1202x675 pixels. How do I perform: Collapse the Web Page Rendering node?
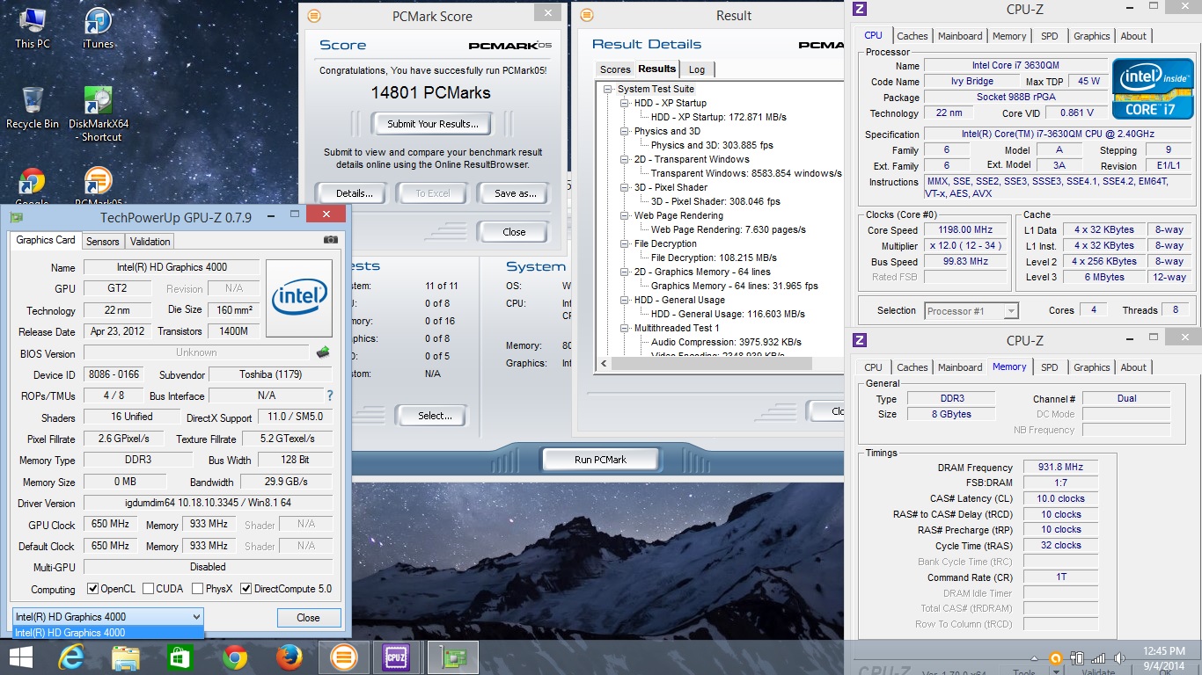pyautogui.click(x=624, y=215)
